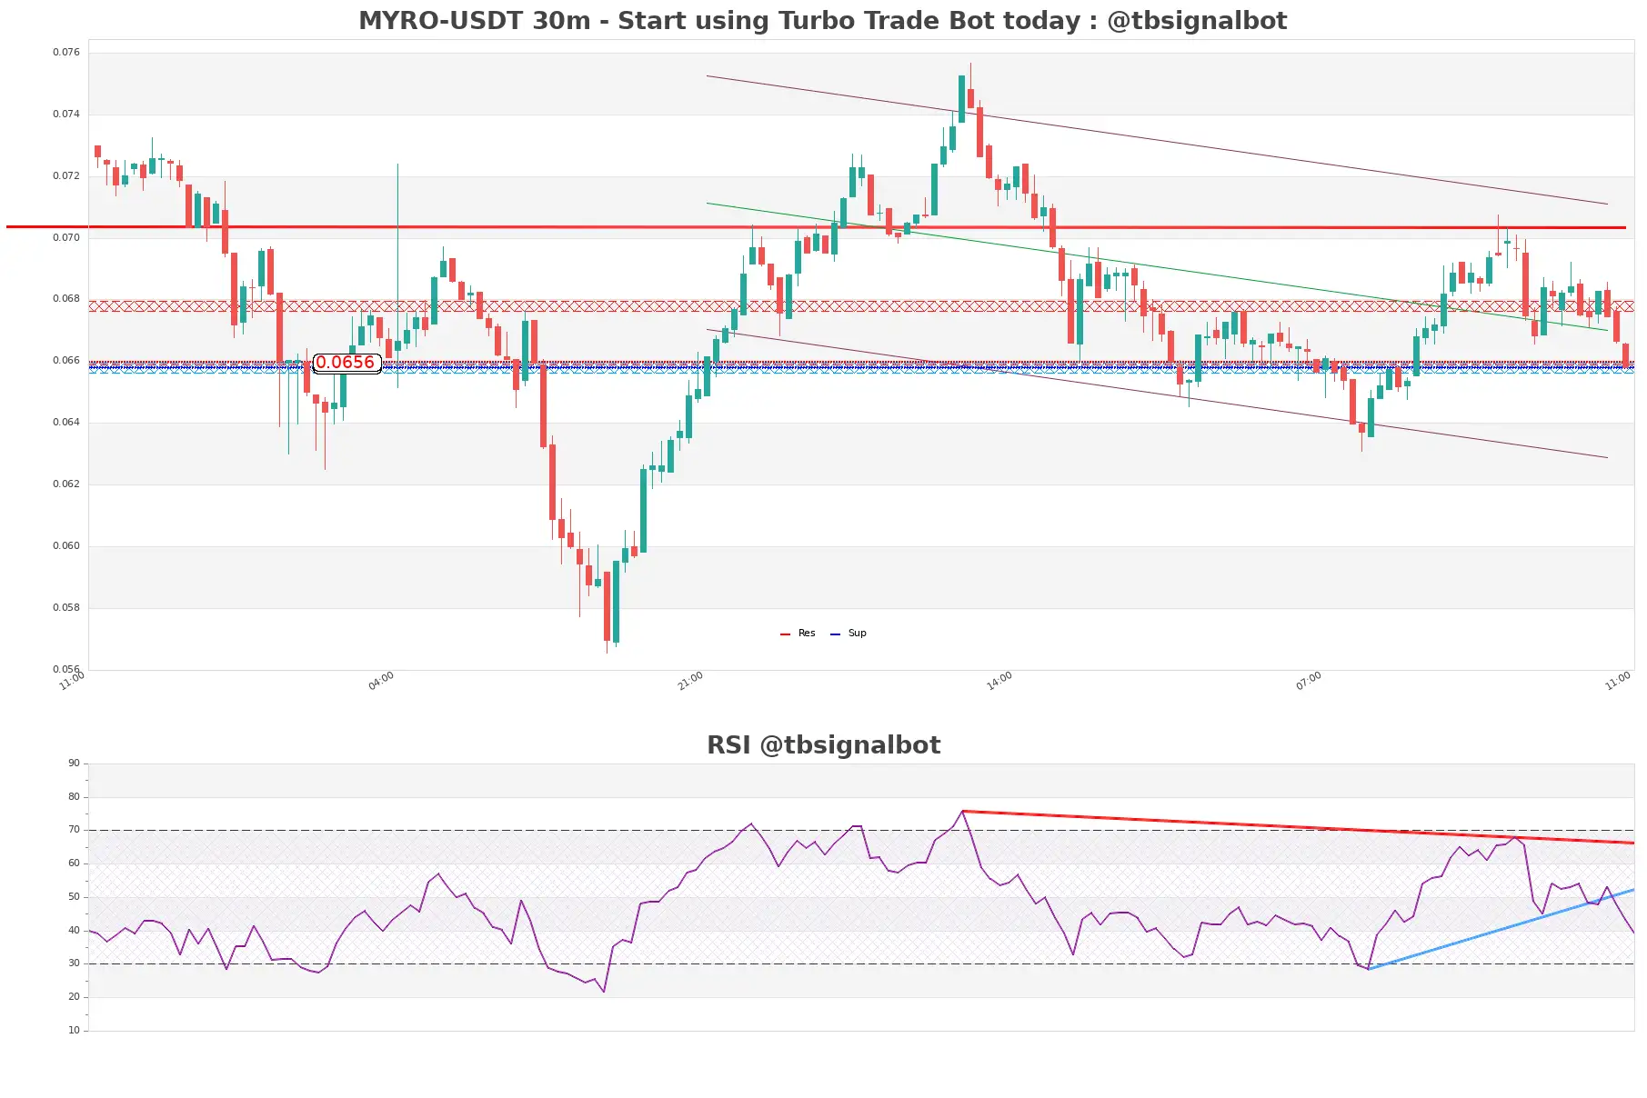Select the 0.064 price axis label
1647x1098 pixels.
pyautogui.click(x=66, y=423)
